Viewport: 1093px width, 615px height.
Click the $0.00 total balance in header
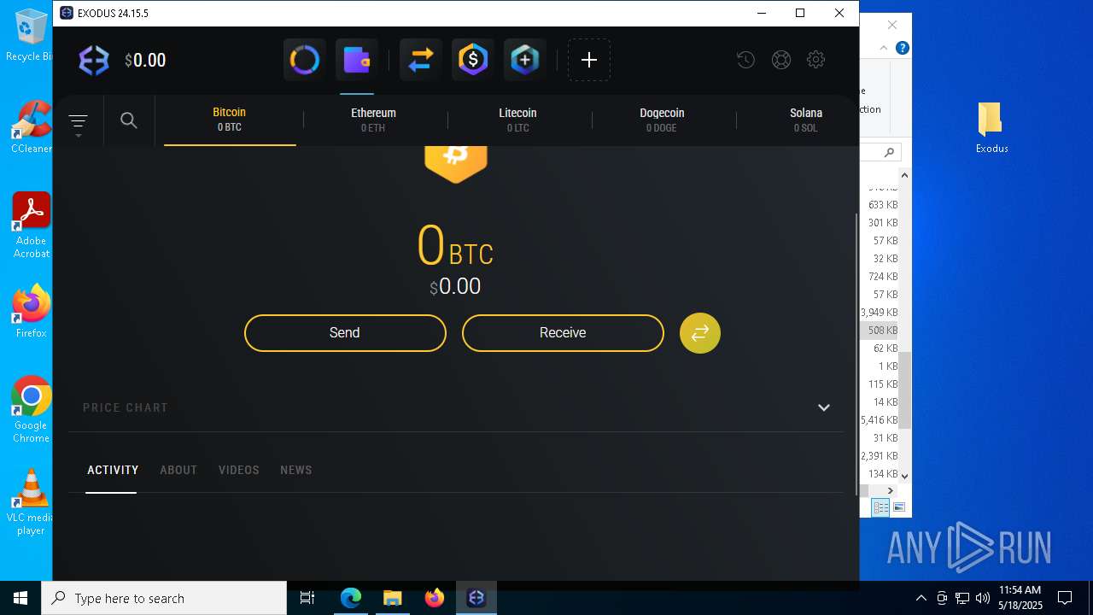coord(145,60)
